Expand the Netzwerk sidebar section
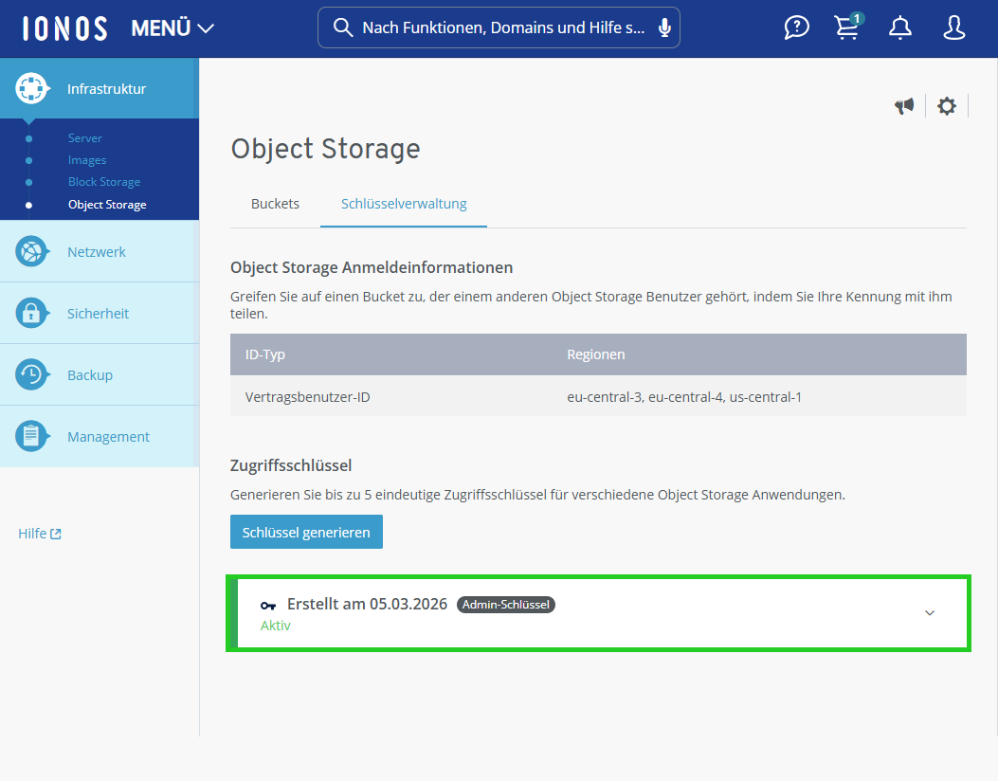This screenshot has height=781, width=998. [x=96, y=251]
